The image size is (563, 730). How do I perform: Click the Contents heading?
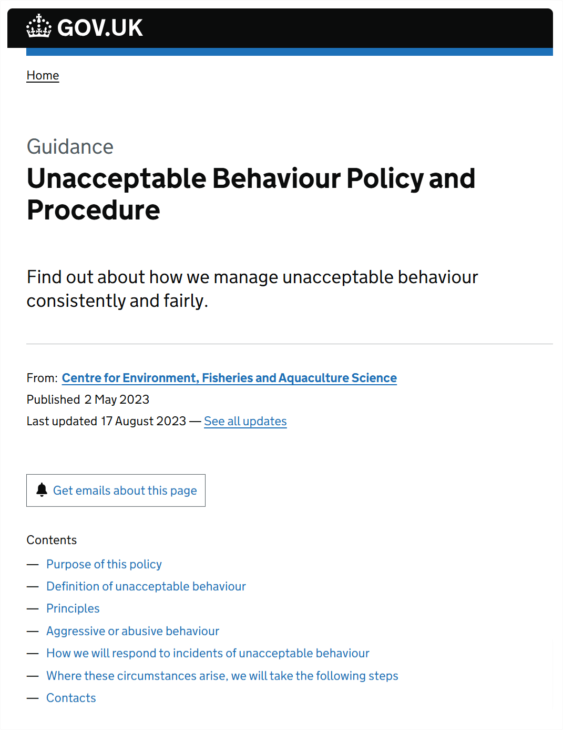[x=52, y=540]
